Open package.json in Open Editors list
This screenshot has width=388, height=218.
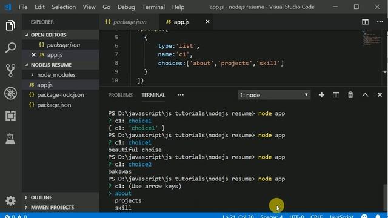pos(61,45)
